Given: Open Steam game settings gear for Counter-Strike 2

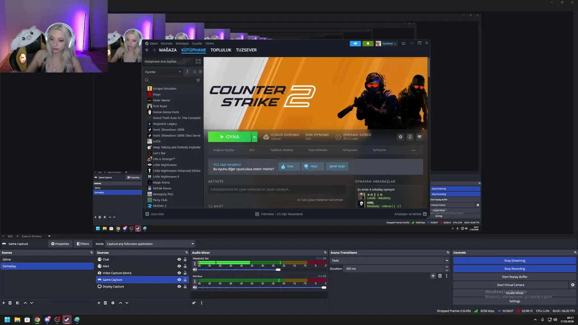Looking at the screenshot, I should click(400, 137).
